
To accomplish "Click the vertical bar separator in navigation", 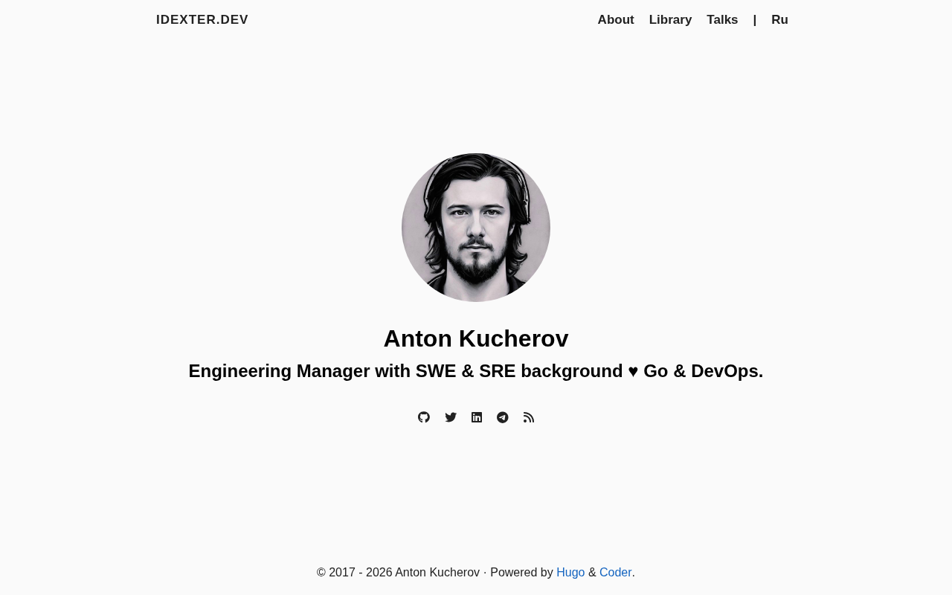I will pos(755,20).
